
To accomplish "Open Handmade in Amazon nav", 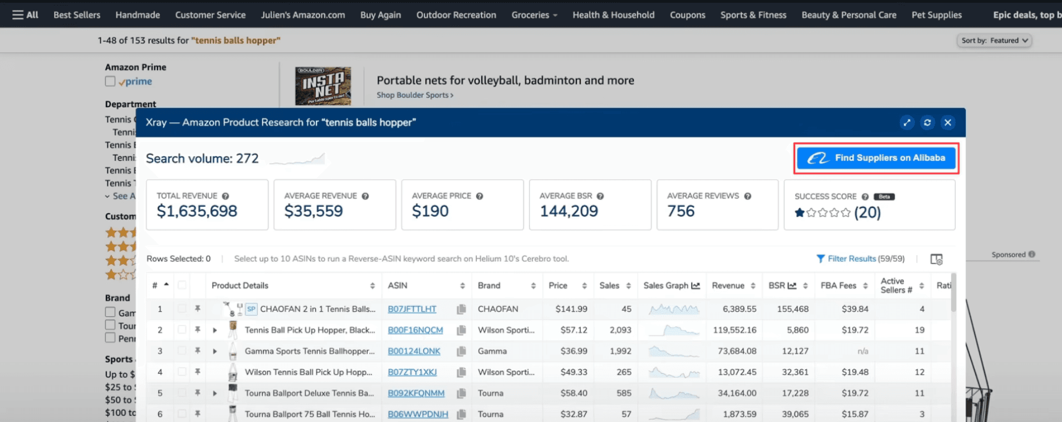I will tap(138, 15).
